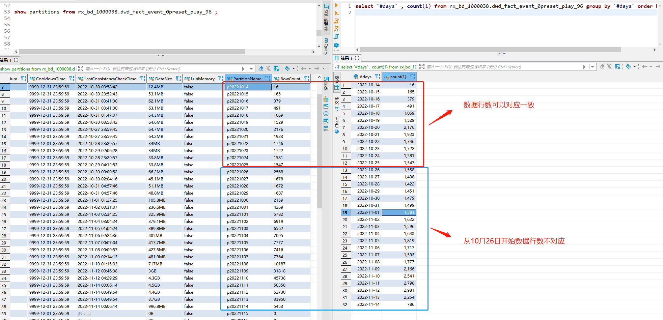
Task: Close the right 结果 1 tab
Action: 357,58
